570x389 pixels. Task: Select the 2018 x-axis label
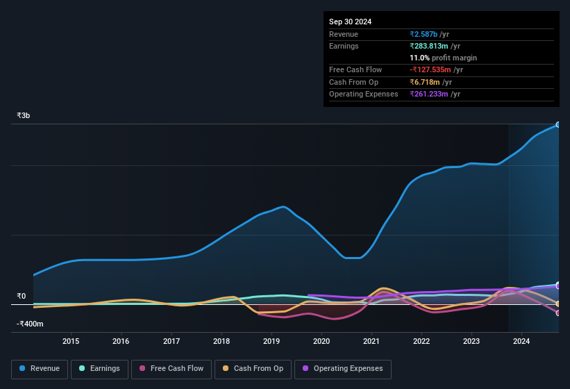click(221, 341)
